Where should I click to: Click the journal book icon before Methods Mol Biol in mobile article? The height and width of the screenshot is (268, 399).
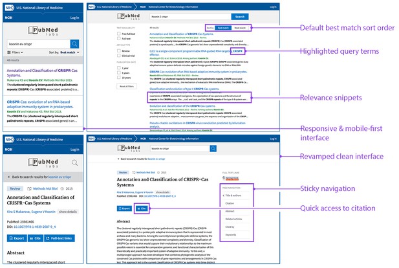pos(29,188)
